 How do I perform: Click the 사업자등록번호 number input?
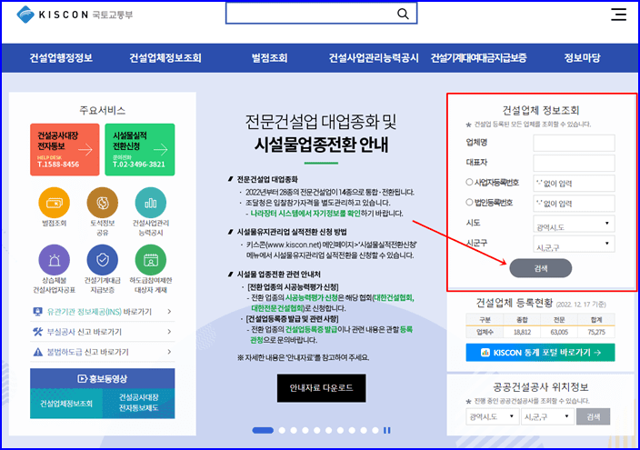pyautogui.click(x=574, y=184)
